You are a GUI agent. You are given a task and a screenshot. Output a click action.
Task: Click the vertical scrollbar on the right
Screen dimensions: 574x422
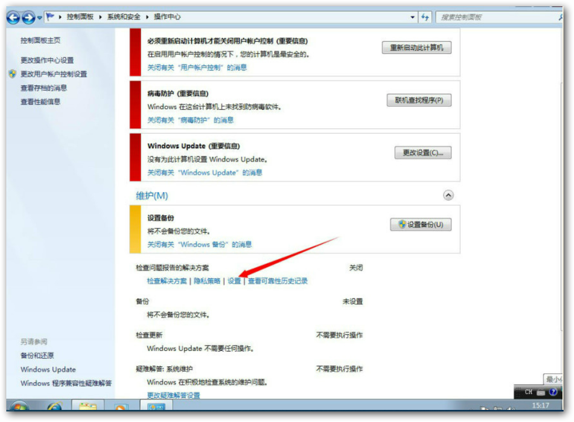tap(561, 207)
